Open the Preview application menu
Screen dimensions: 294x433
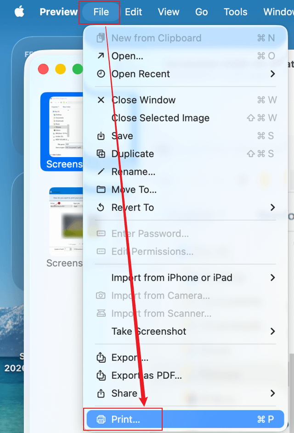59,12
